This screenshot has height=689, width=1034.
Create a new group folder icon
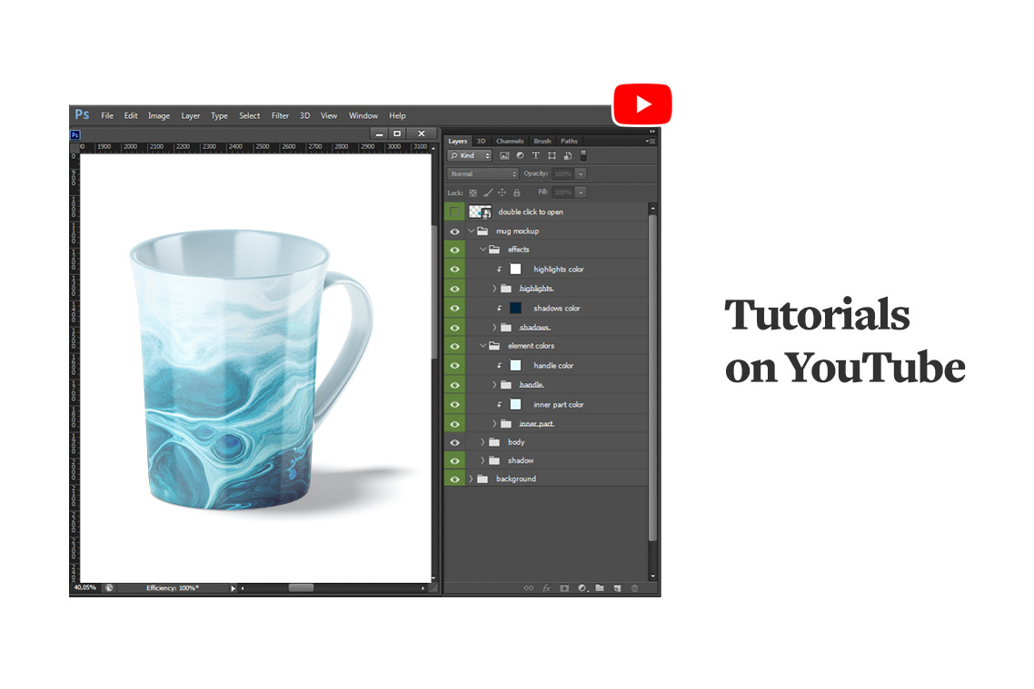tap(600, 588)
